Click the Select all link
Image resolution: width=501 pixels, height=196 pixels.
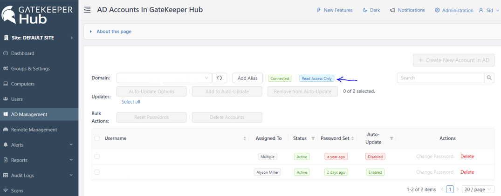(130, 102)
